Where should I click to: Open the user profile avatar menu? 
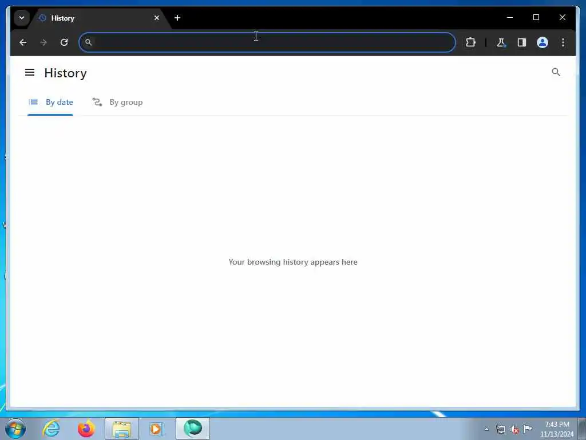coord(543,42)
